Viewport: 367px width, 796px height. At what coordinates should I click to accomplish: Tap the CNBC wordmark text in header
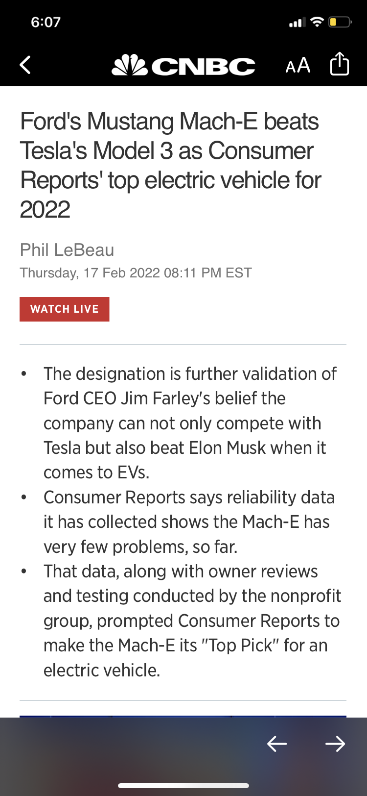point(203,67)
